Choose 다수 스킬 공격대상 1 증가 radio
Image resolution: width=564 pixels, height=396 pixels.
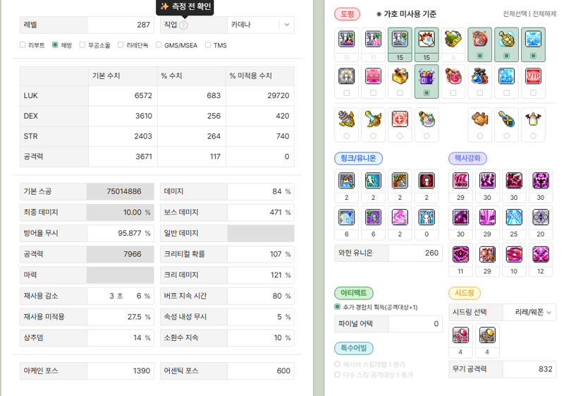click(x=337, y=374)
